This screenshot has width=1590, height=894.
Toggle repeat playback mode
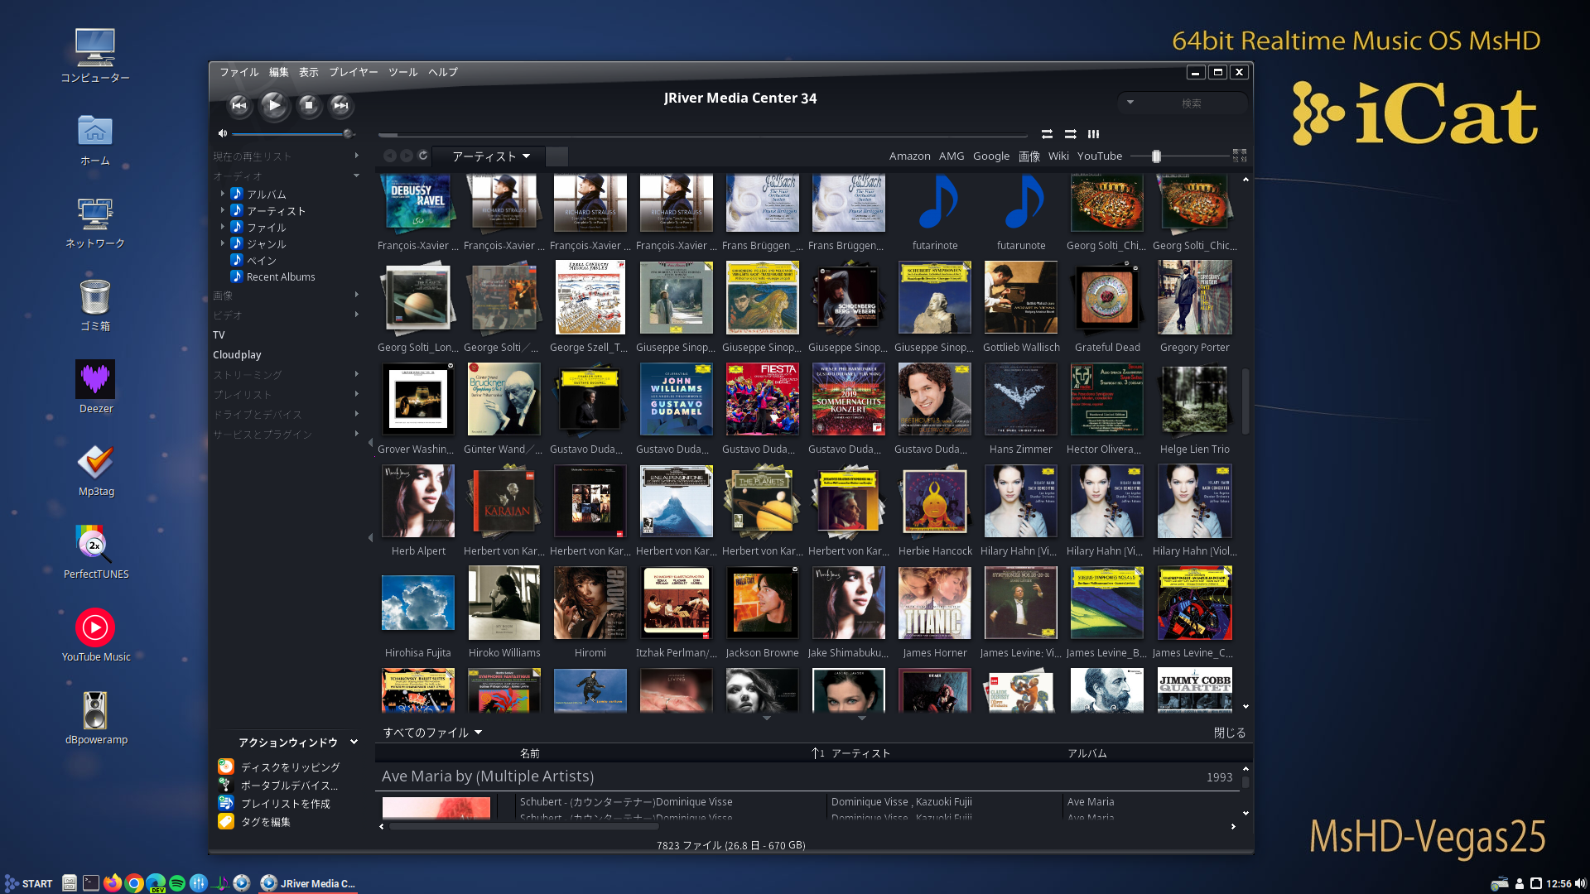[1047, 134]
